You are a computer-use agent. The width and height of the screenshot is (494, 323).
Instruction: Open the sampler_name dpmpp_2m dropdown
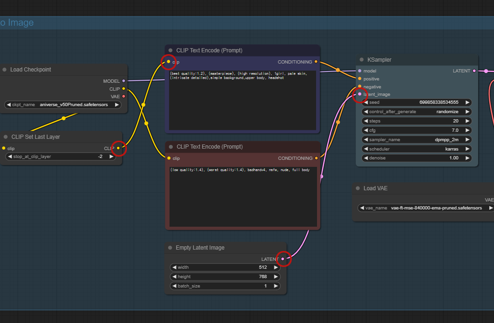[x=416, y=140]
